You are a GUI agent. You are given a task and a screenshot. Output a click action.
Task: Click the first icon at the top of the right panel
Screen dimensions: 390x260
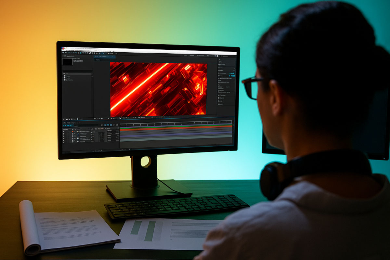[x=220, y=59]
